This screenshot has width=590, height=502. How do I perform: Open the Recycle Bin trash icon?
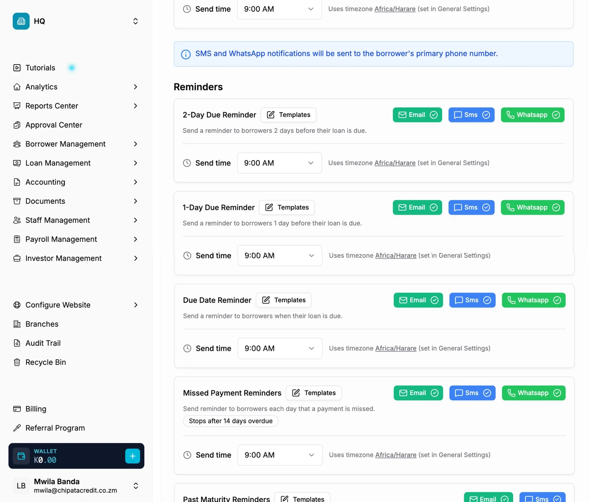click(17, 362)
